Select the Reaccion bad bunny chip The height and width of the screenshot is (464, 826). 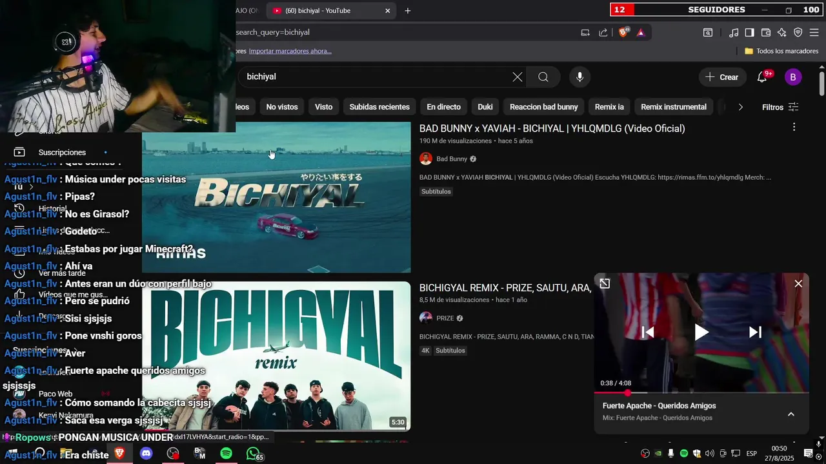click(544, 107)
